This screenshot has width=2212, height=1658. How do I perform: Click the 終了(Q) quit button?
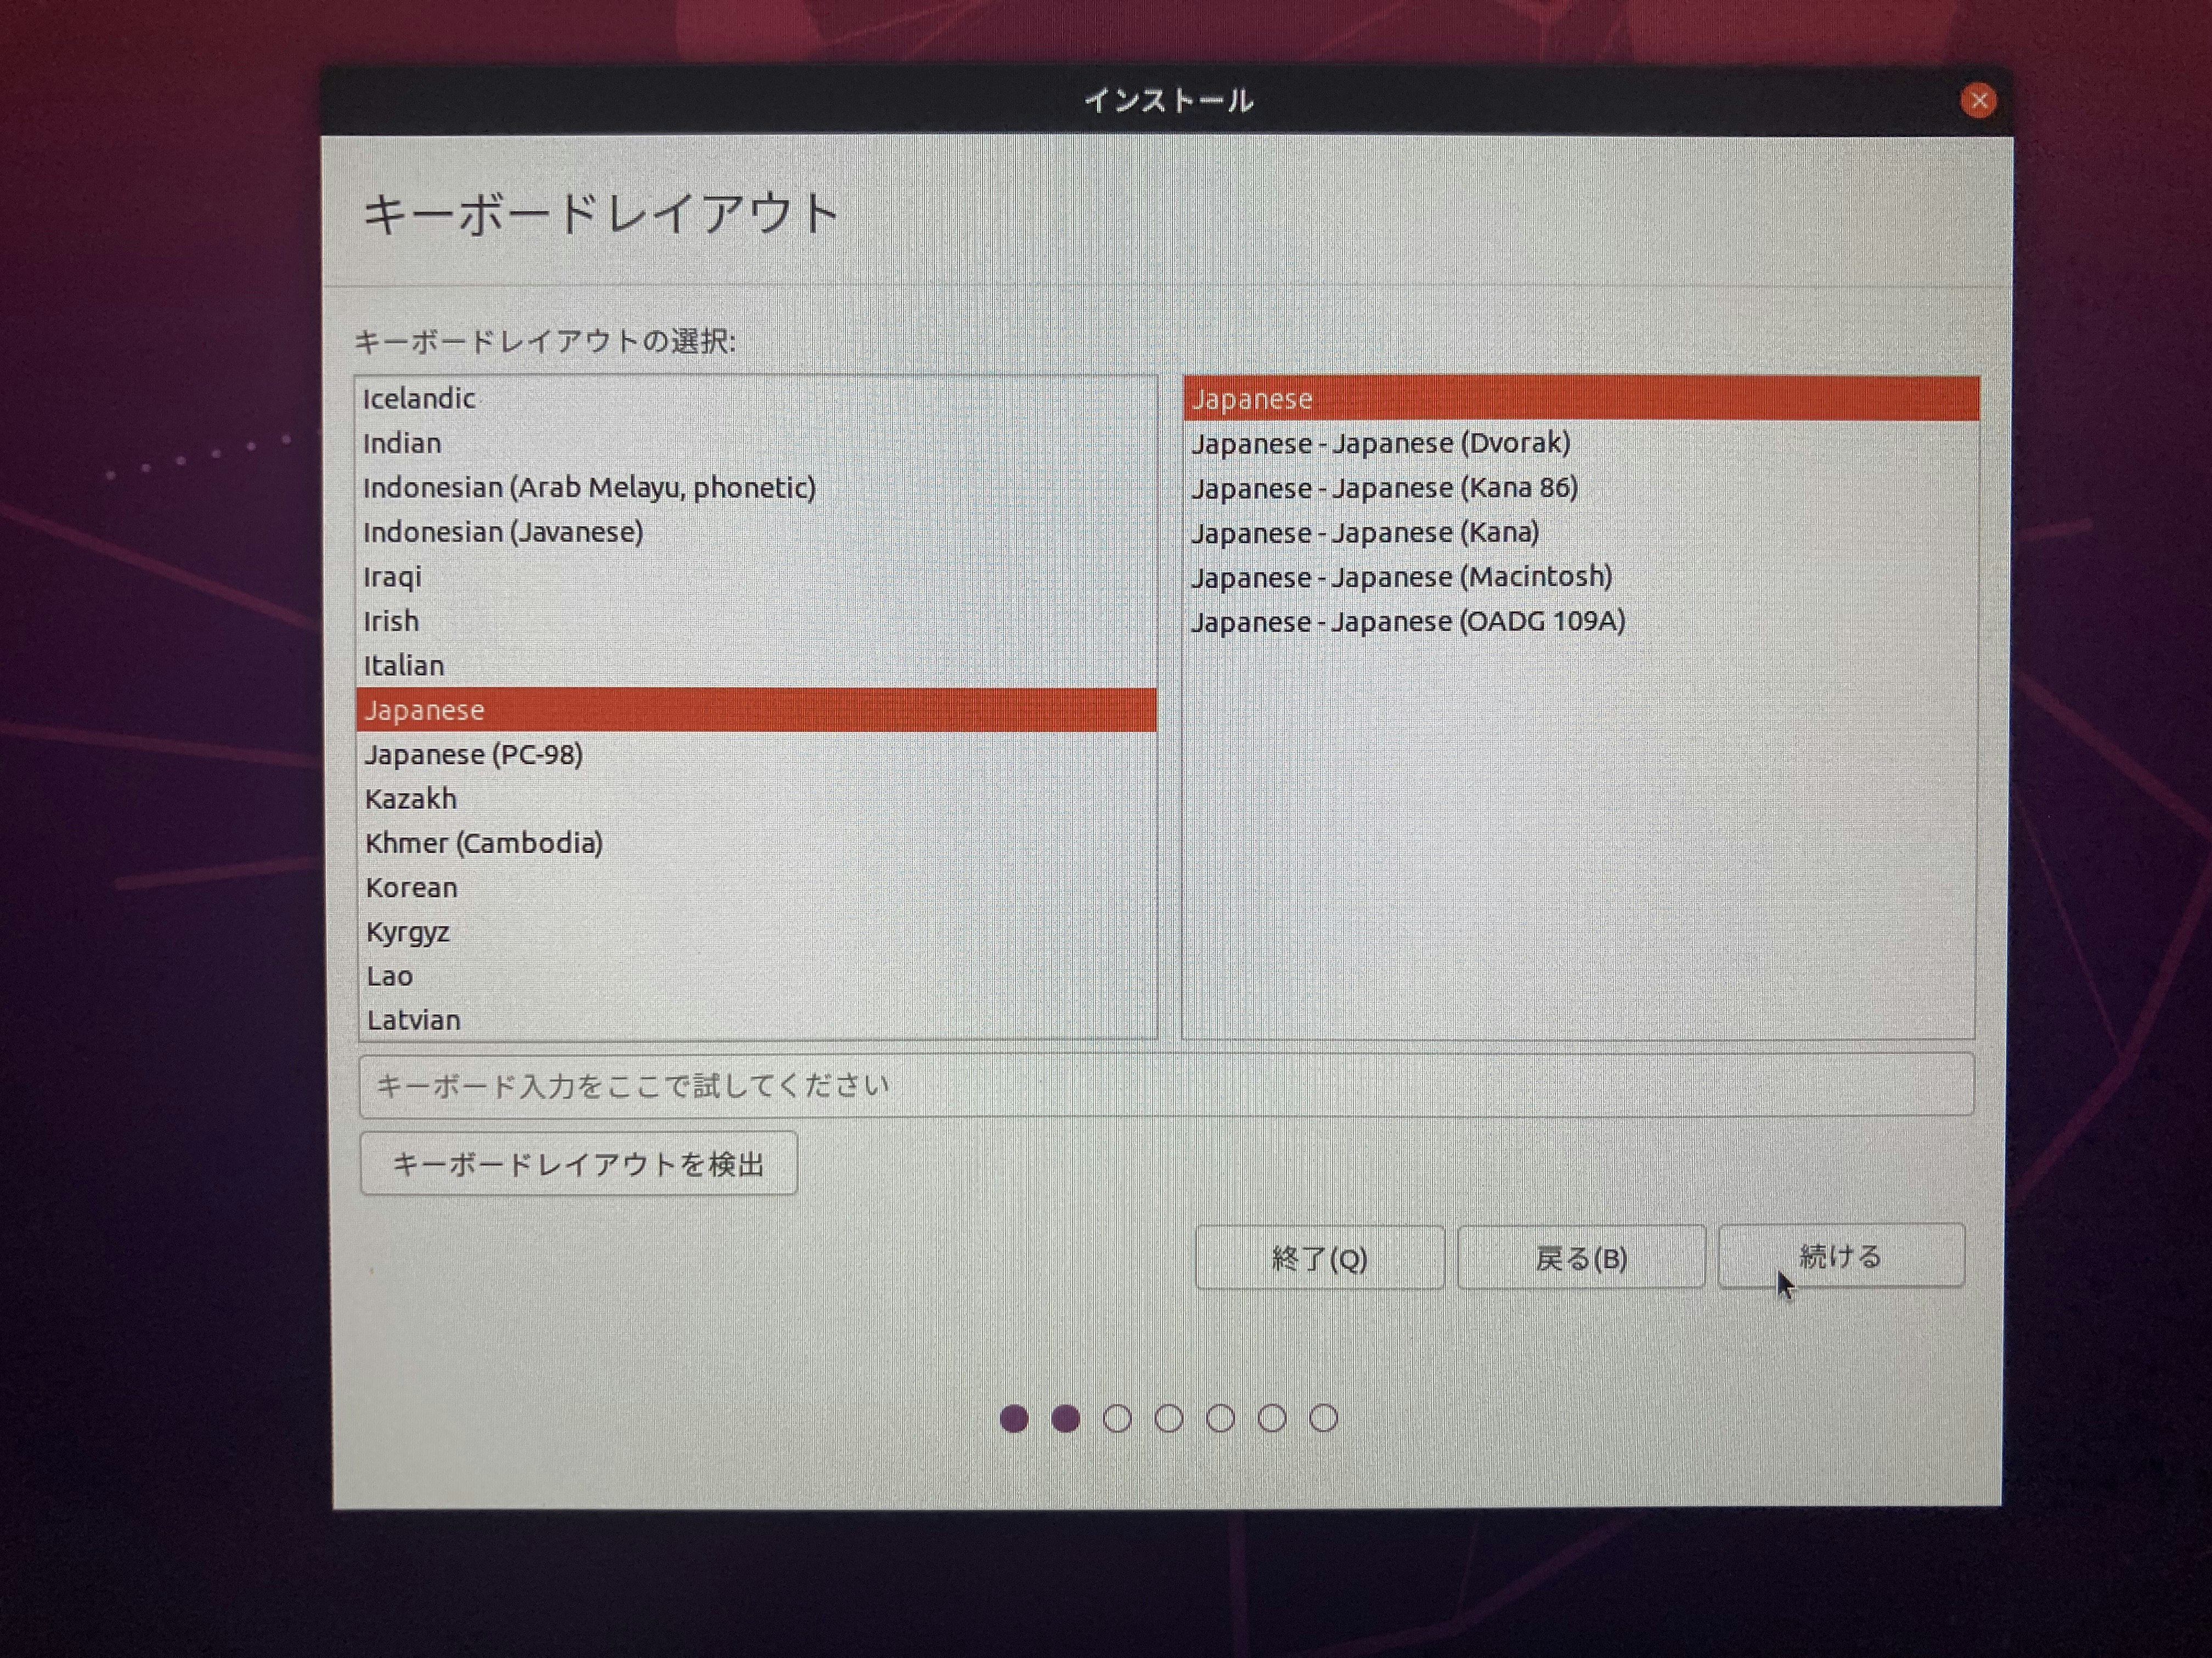(1319, 1258)
